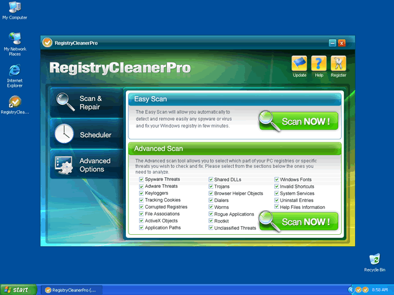
Task: Click the Update icon in header
Action: [300, 63]
